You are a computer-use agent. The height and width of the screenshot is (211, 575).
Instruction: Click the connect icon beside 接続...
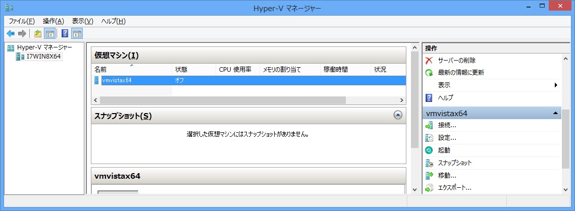pyautogui.click(x=429, y=125)
